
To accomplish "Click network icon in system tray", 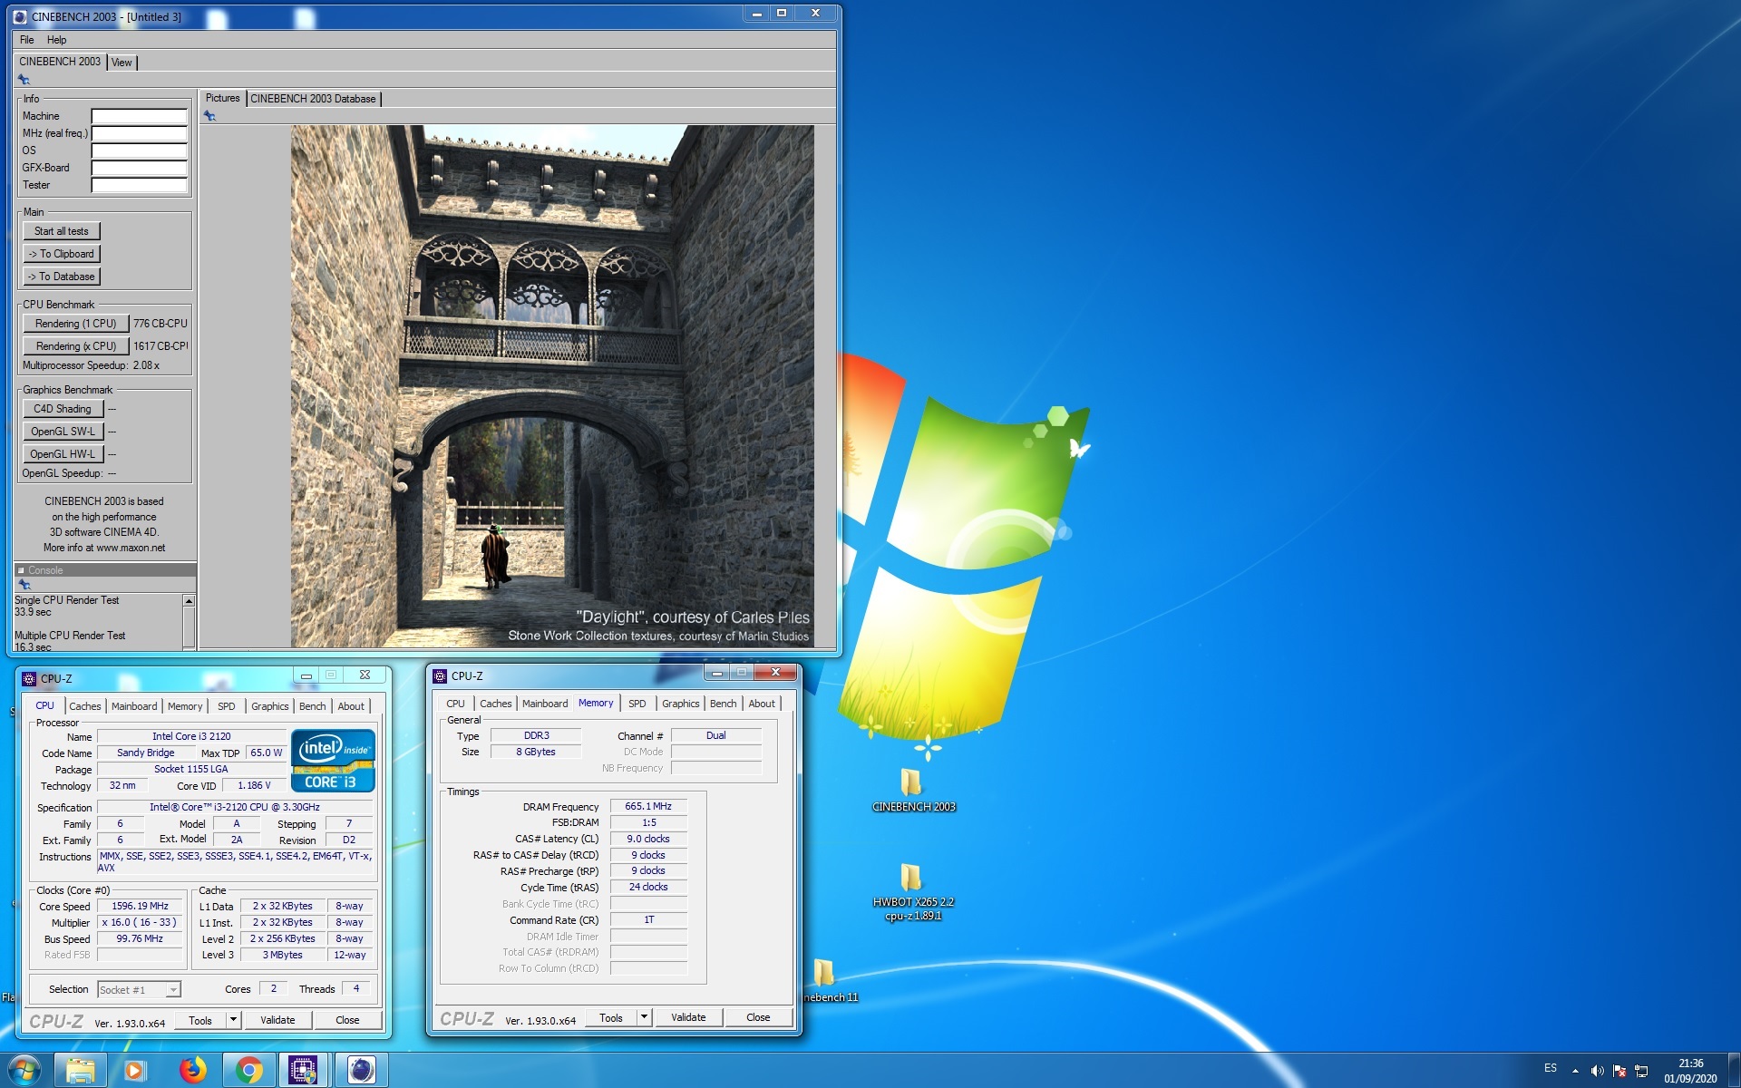I will coord(1641,1071).
